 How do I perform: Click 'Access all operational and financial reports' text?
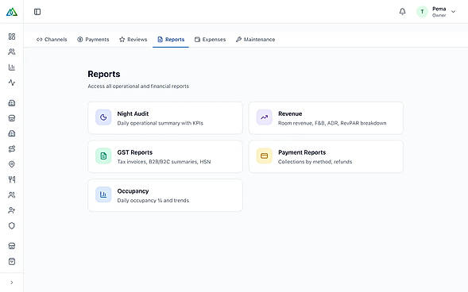[138, 86]
